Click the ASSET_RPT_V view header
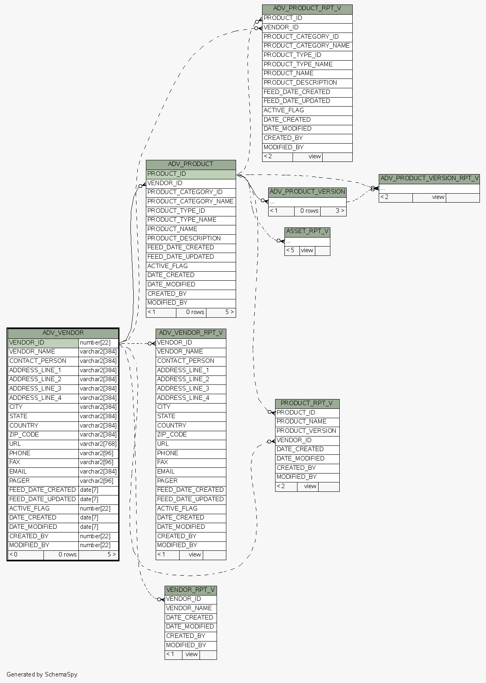This screenshot has height=683, width=486. point(307,231)
